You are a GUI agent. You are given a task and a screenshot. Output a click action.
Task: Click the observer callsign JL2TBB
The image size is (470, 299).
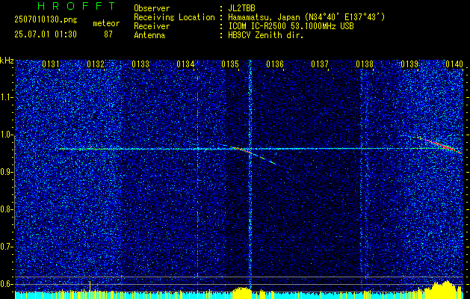[x=241, y=8]
